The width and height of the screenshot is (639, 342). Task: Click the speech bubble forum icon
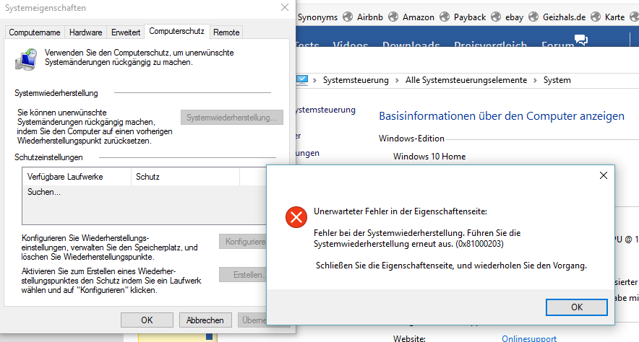pos(581,40)
